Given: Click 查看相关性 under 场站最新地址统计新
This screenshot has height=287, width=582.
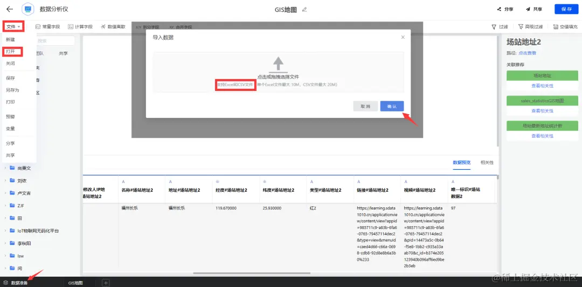Looking at the screenshot, I should coord(542,136).
